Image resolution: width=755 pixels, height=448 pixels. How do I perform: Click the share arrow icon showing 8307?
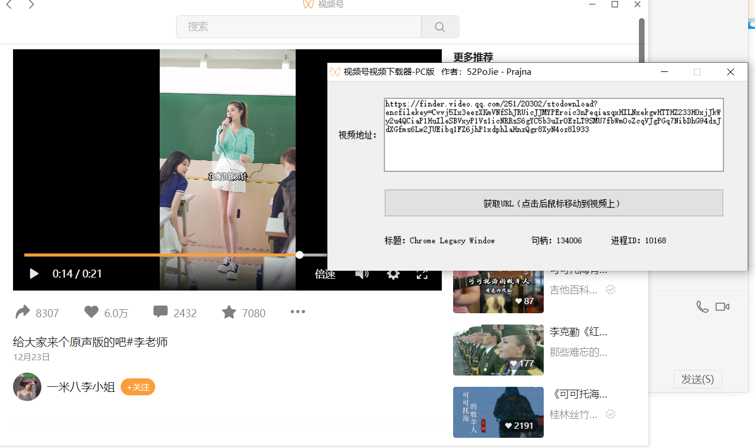[x=23, y=313]
